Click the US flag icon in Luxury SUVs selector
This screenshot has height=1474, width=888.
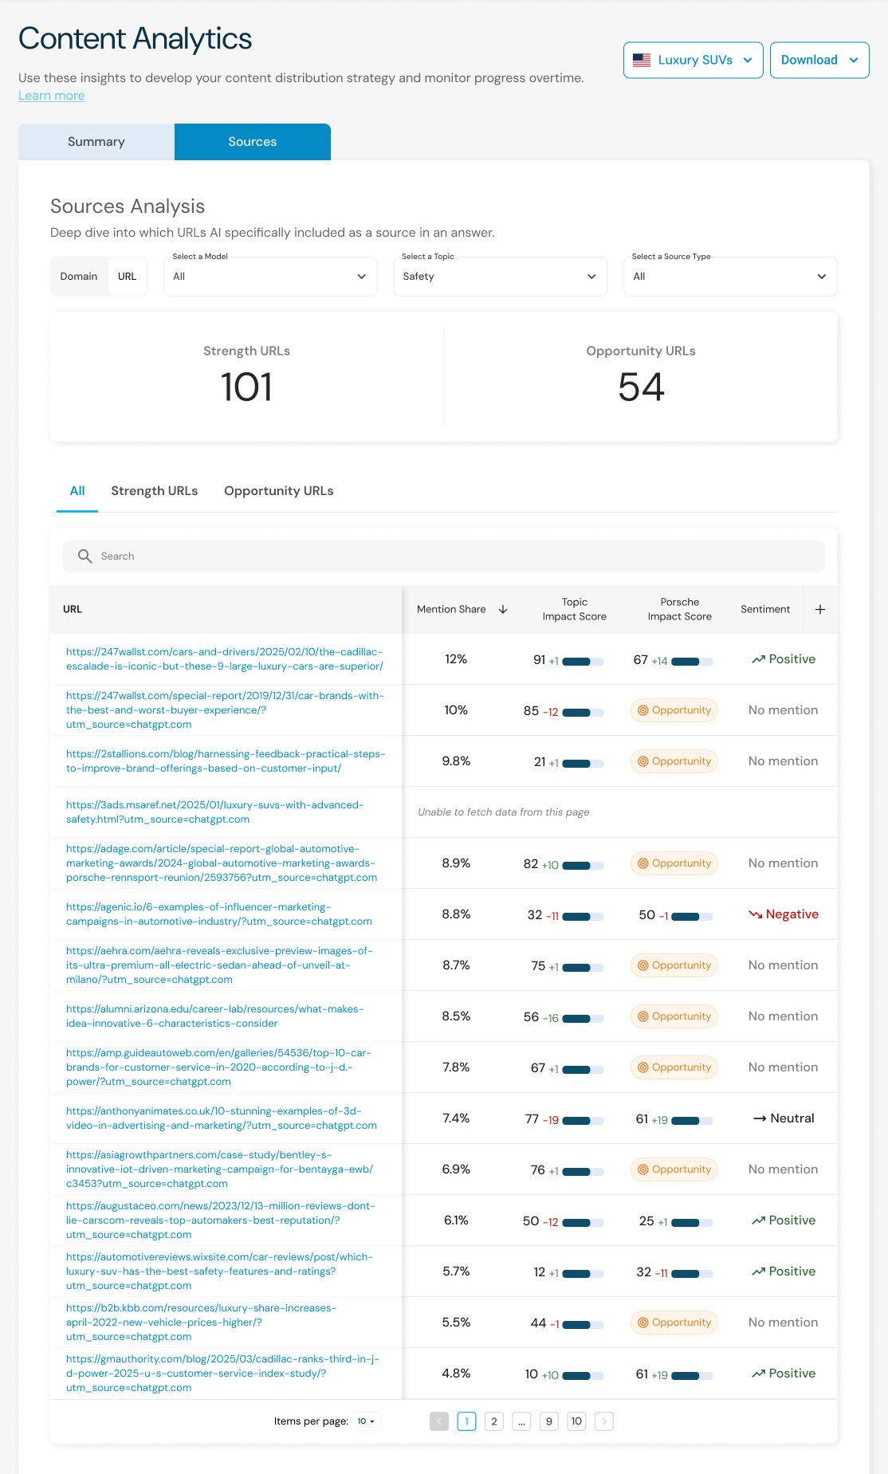click(642, 60)
